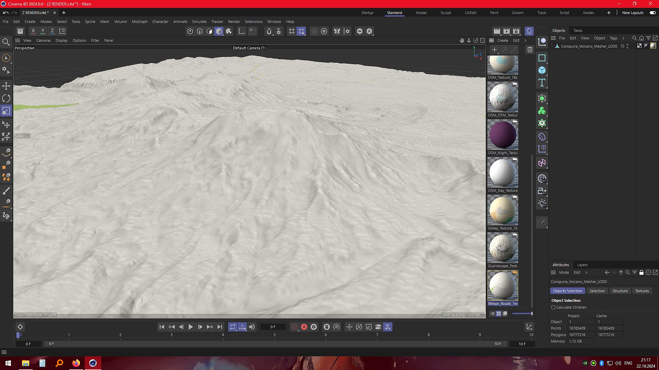
Task: Open Edit Render Settings icon
Action: [516, 31]
